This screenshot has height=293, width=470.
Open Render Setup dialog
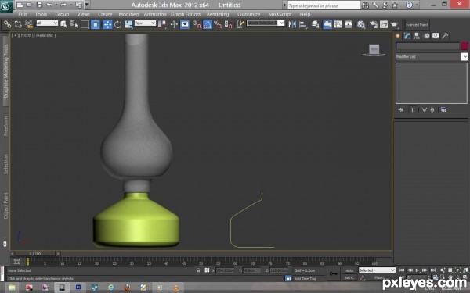coord(373,24)
